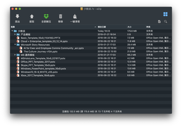Click the 175.6 MB size cell
182x127 pixels.
pyautogui.click(x=132, y=31)
